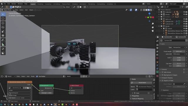Viewport: 188px width, 106px height.
Task: Select the Select Box tool in the viewport toolbar
Action: pyautogui.click(x=3, y=14)
